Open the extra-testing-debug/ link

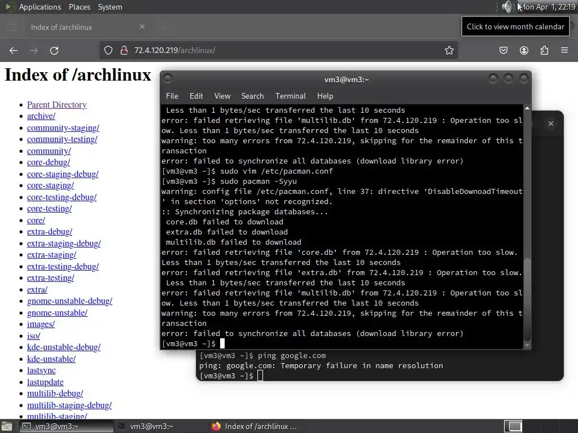pyautogui.click(x=63, y=267)
